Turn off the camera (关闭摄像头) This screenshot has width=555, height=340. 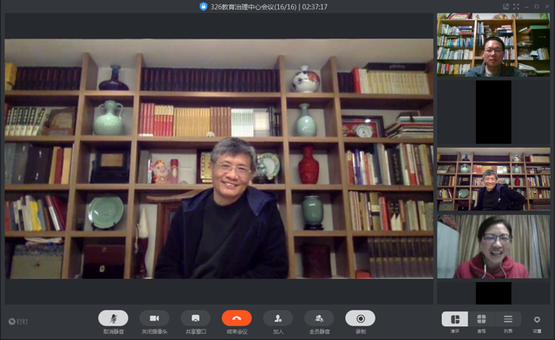click(154, 318)
